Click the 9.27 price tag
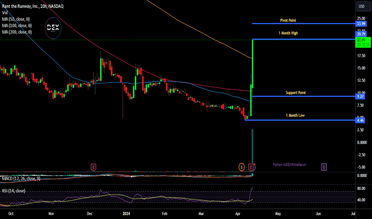Viewport: 372px width, 219px height. coord(360,96)
